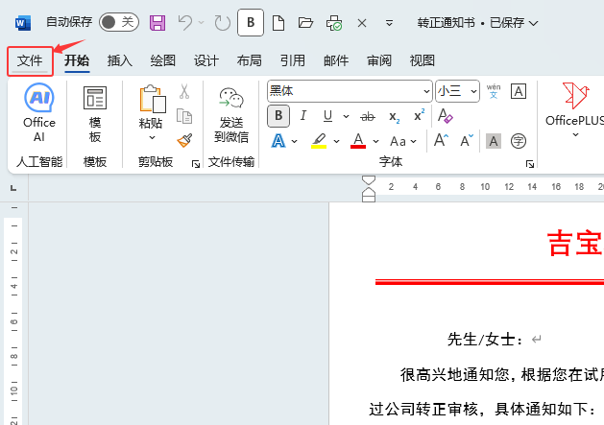
Task: Open the 审阅 tab
Action: pyautogui.click(x=379, y=60)
